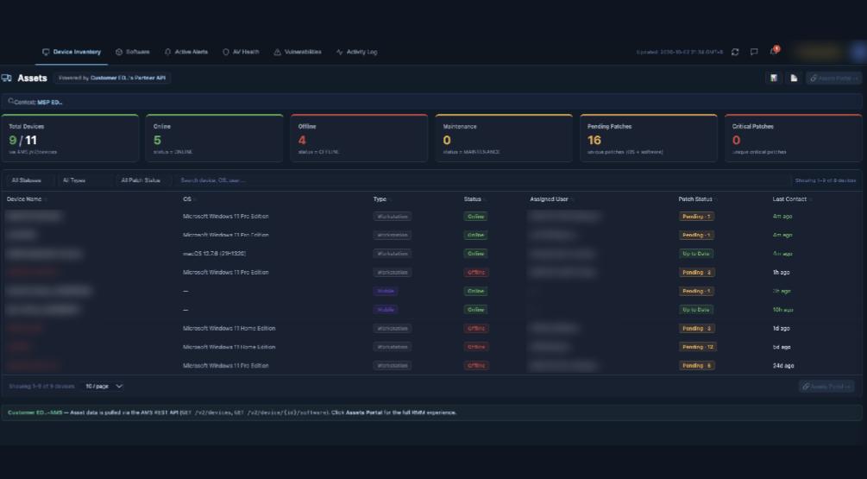Sort by Patch Status column header
Image resolution: width=867 pixels, height=479 pixels.
pyautogui.click(x=696, y=199)
